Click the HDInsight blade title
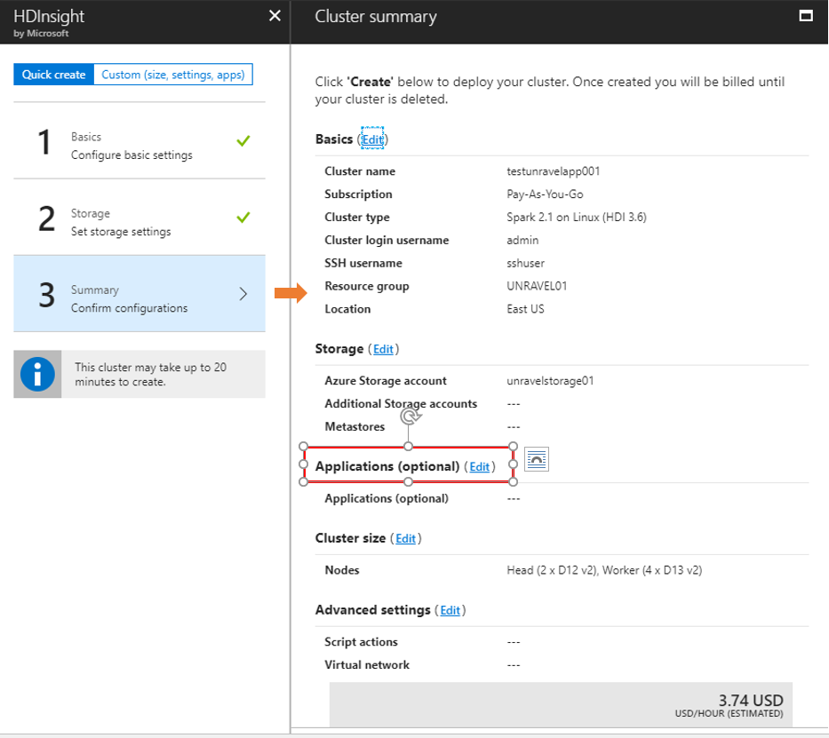The height and width of the screenshot is (738, 829). click(49, 16)
